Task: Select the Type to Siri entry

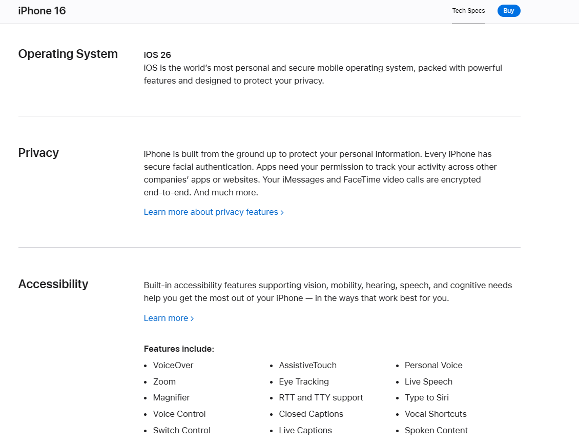Action: pyautogui.click(x=426, y=398)
